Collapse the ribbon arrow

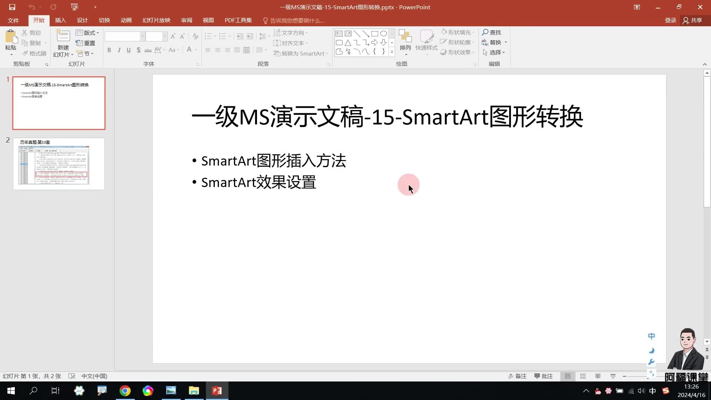point(705,64)
